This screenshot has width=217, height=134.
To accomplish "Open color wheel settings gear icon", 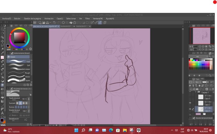I will tap(30, 49).
